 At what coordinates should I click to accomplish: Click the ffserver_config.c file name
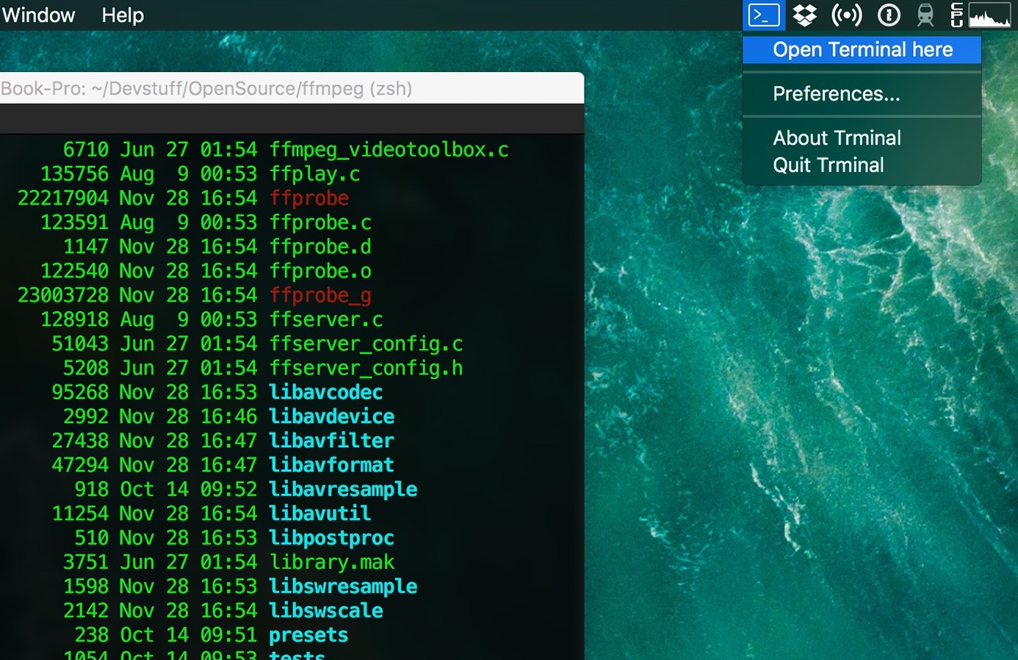366,344
